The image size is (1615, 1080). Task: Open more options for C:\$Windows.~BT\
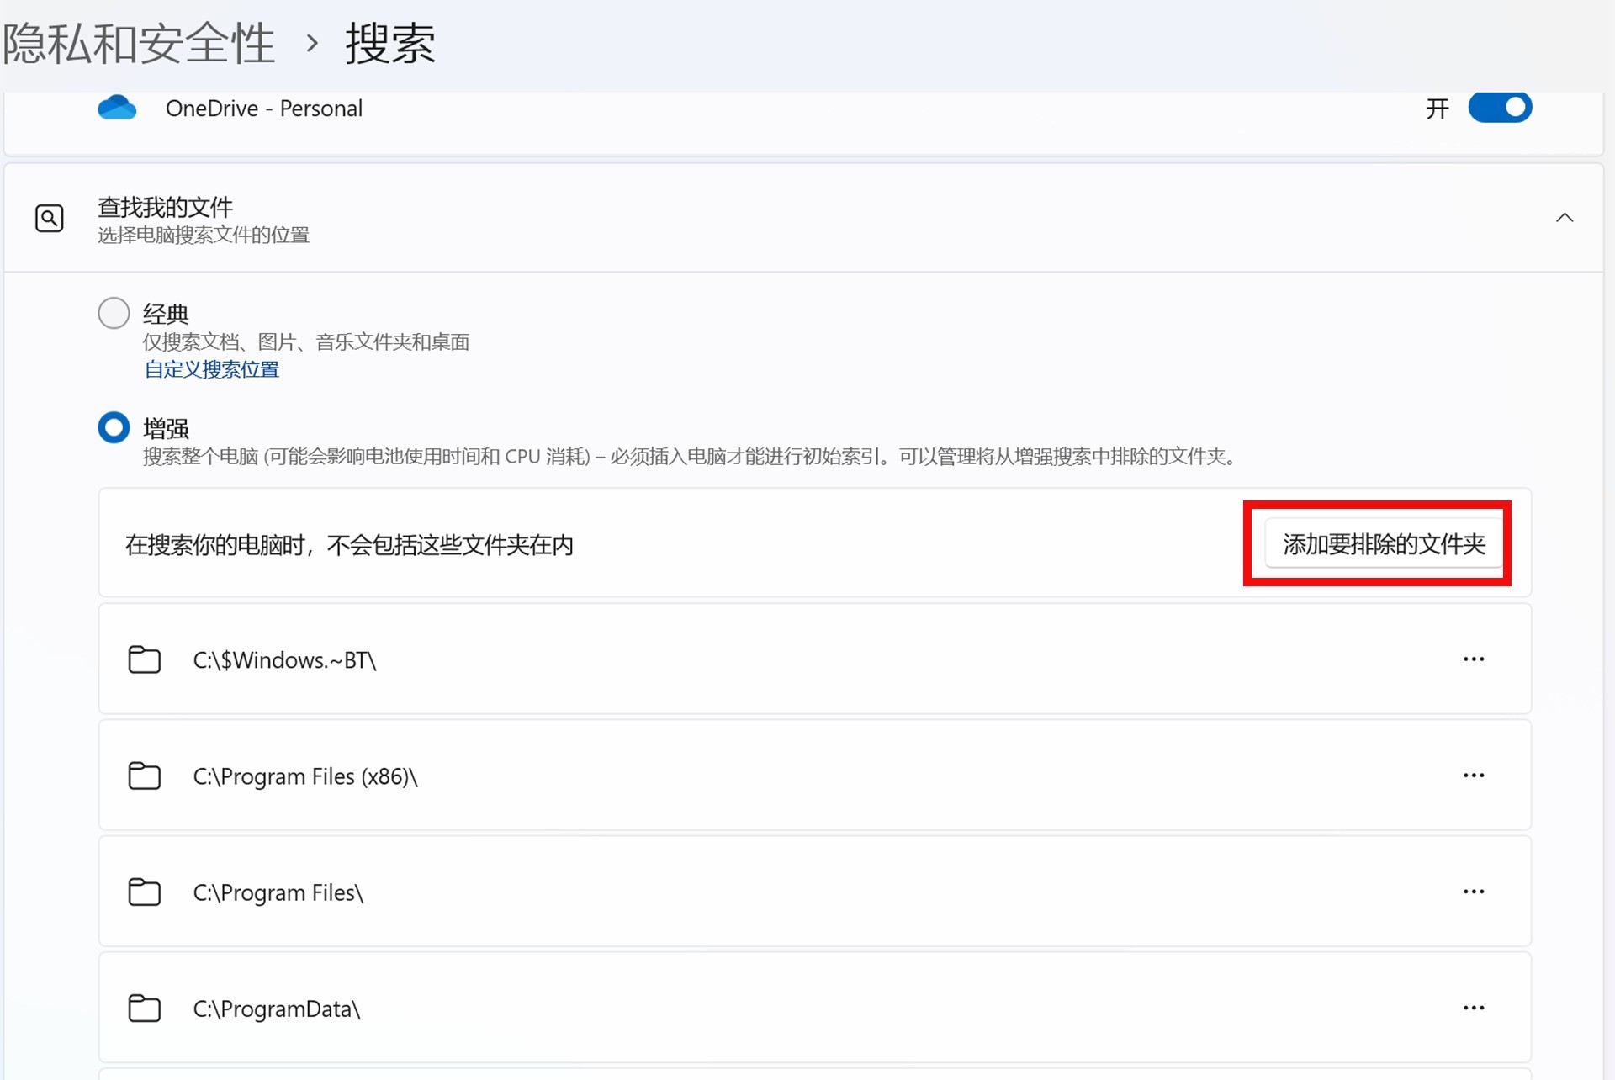[x=1473, y=659]
